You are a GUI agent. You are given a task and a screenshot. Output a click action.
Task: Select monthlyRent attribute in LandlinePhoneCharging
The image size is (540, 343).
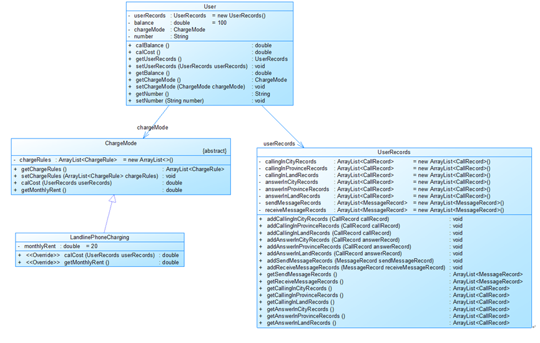coord(57,246)
